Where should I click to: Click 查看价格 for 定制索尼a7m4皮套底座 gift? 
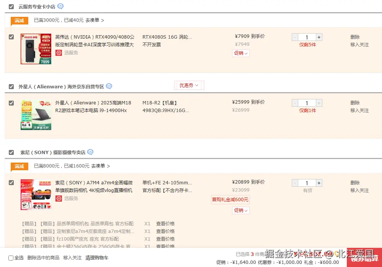pyautogui.click(x=166, y=231)
